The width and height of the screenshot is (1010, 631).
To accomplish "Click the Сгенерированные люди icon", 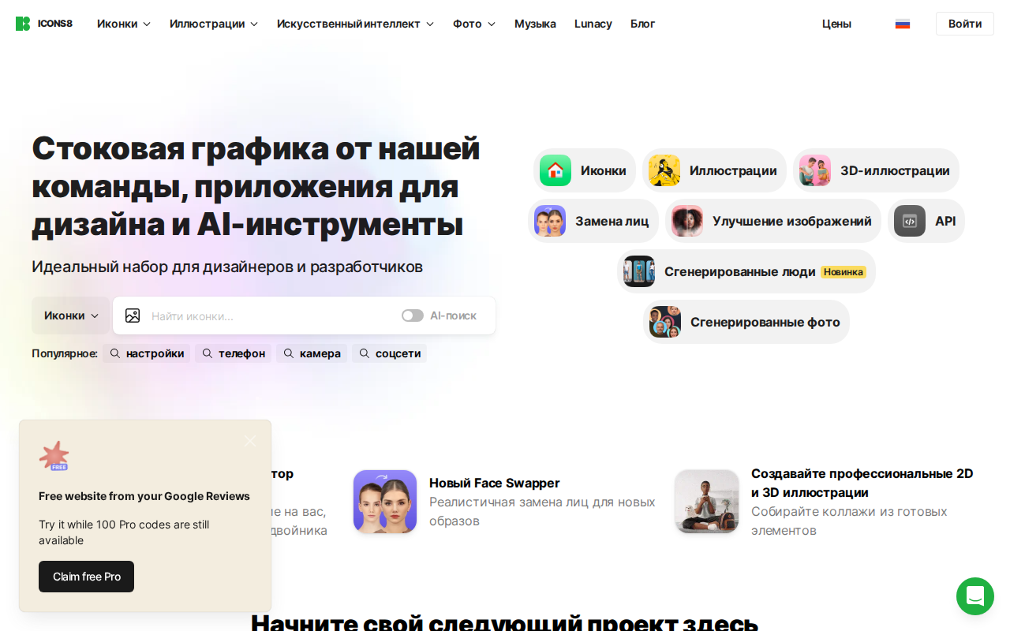I will pyautogui.click(x=639, y=271).
